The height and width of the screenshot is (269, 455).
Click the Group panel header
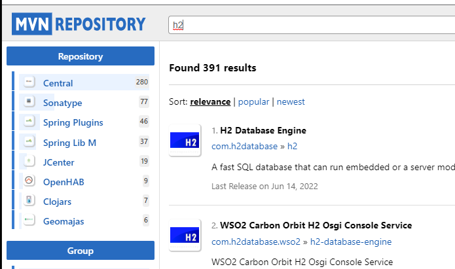pos(81,251)
